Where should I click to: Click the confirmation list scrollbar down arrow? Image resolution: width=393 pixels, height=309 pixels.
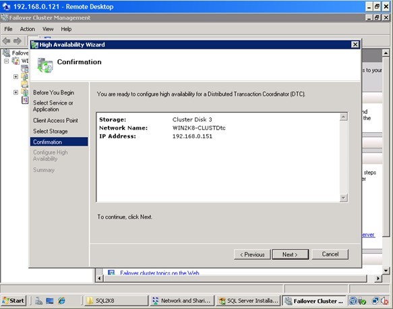(x=343, y=198)
